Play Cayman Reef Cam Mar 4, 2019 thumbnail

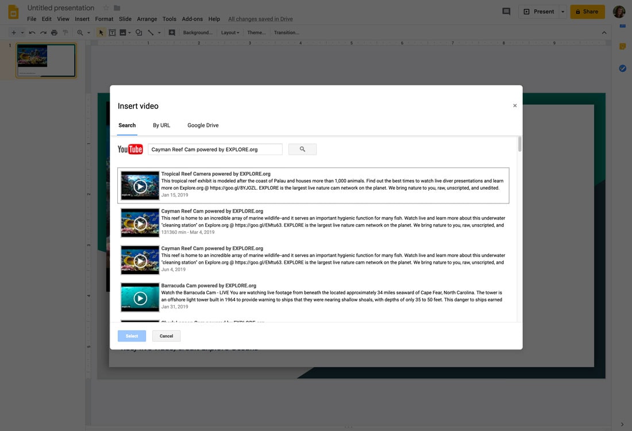140,223
